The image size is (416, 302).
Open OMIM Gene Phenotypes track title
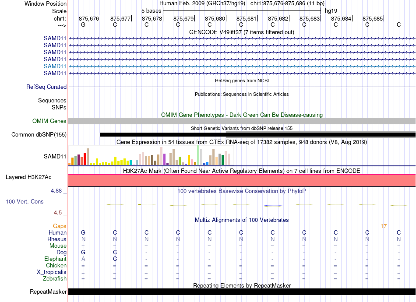[242, 115]
